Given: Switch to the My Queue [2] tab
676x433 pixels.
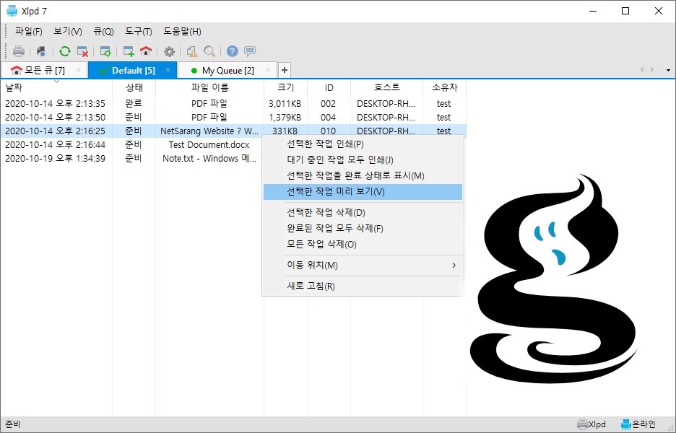Looking at the screenshot, I should coord(227,70).
